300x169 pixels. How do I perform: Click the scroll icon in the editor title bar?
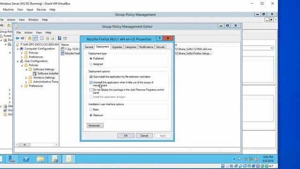pyautogui.click(x=16, y=26)
